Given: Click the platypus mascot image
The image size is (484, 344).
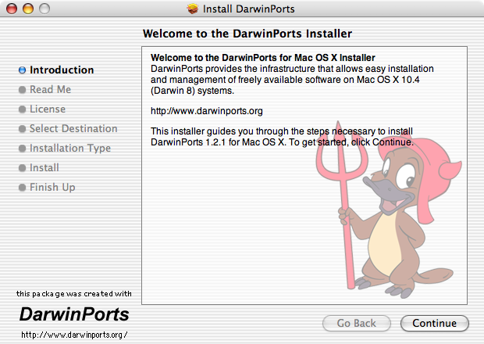Looking at the screenshot, I should point(389,210).
